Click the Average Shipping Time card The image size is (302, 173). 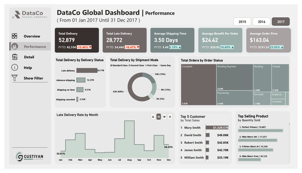[172, 40]
